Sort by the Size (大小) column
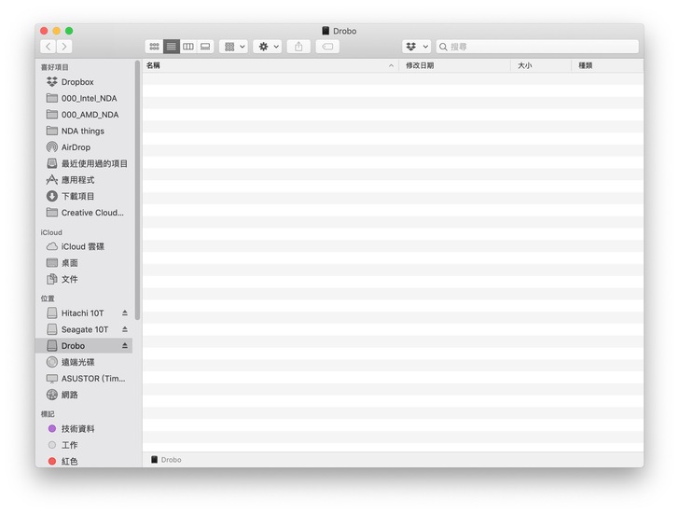679x514 pixels. (541, 65)
